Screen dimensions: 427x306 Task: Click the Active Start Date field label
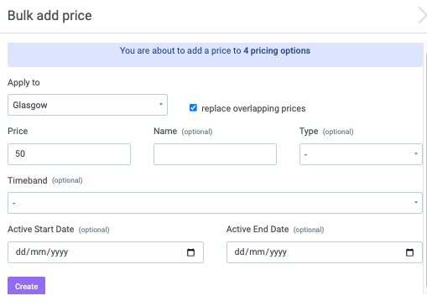point(41,229)
